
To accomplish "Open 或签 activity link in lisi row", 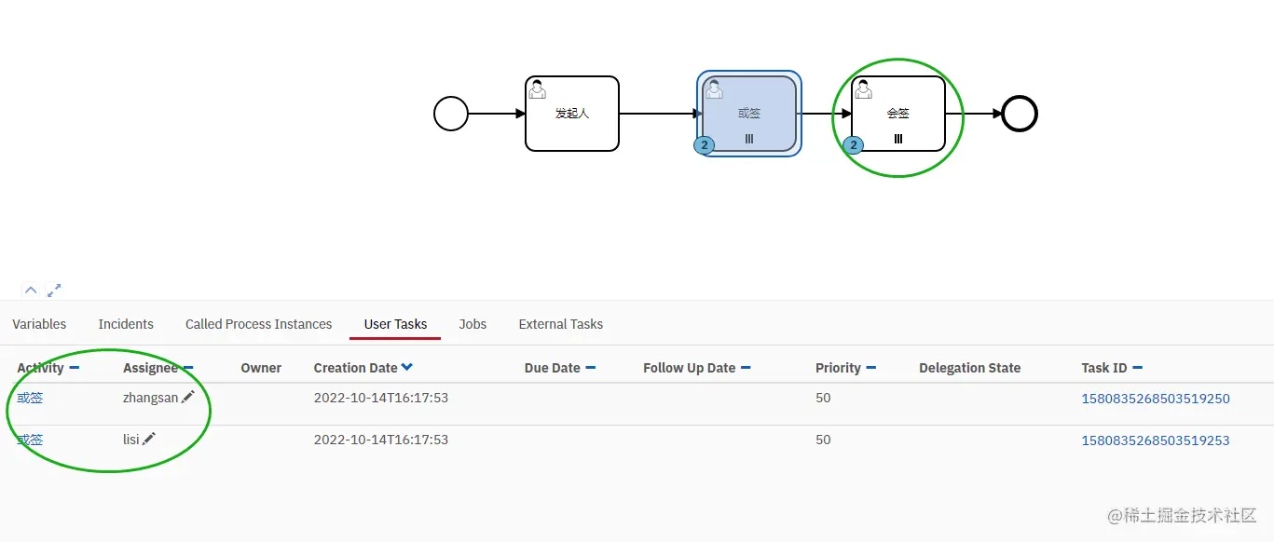I will point(30,440).
